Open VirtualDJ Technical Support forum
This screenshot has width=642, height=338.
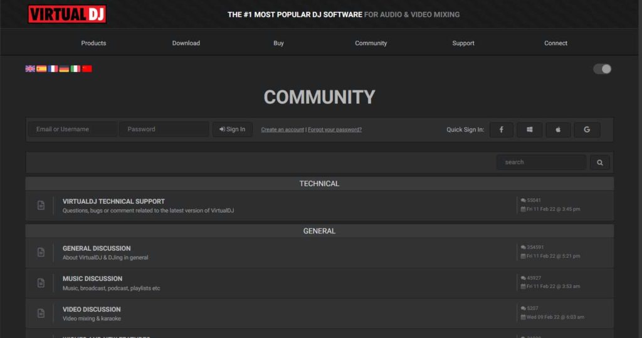click(113, 201)
